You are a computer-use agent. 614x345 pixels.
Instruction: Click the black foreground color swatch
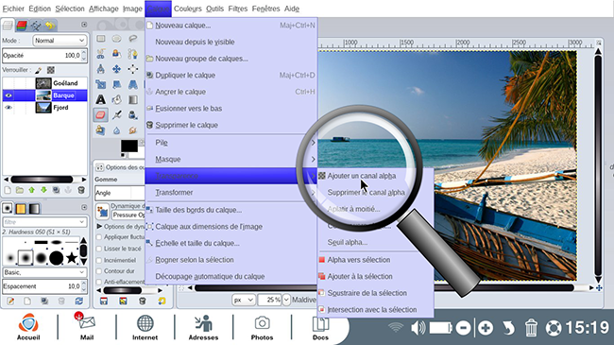(129, 146)
